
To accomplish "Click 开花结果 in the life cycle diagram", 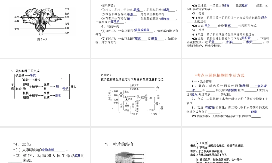I will pos(134,89).
